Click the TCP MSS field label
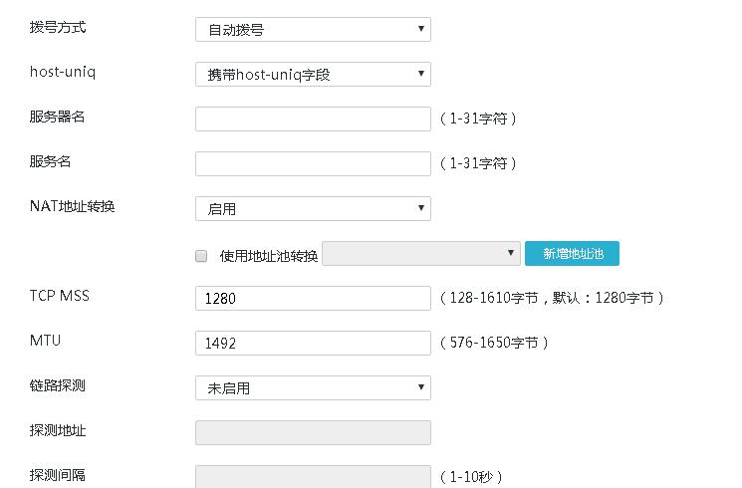This screenshot has width=742, height=488. (60, 296)
